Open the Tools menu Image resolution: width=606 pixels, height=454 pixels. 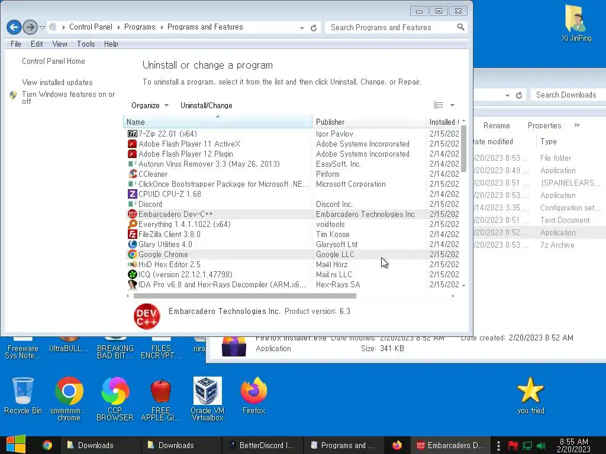[x=86, y=44]
